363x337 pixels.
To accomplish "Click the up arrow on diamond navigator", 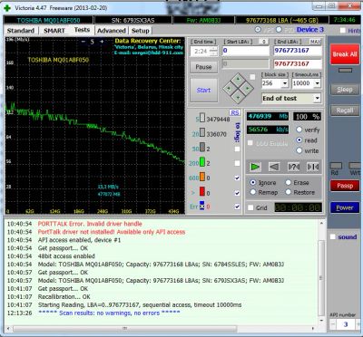I will click(238, 79).
